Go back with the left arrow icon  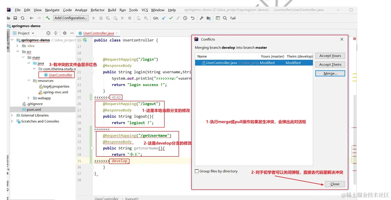coord(31,18)
